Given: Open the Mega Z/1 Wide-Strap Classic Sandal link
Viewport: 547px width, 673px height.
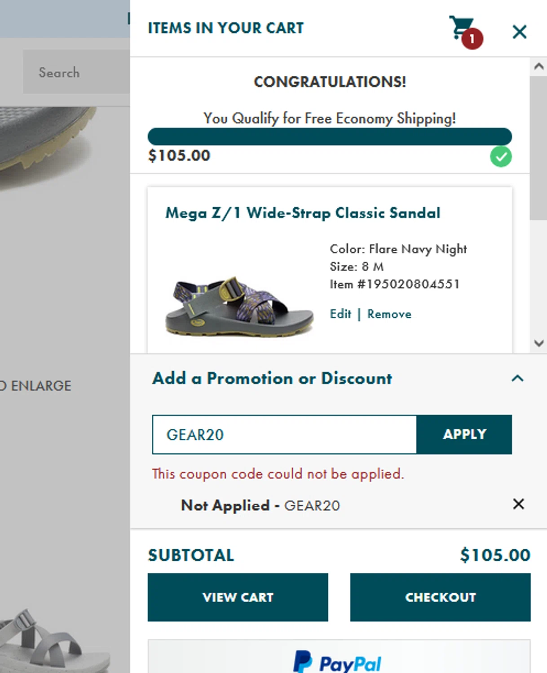Looking at the screenshot, I should coord(303,213).
